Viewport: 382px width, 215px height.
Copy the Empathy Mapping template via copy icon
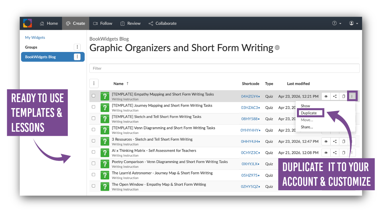(344, 96)
